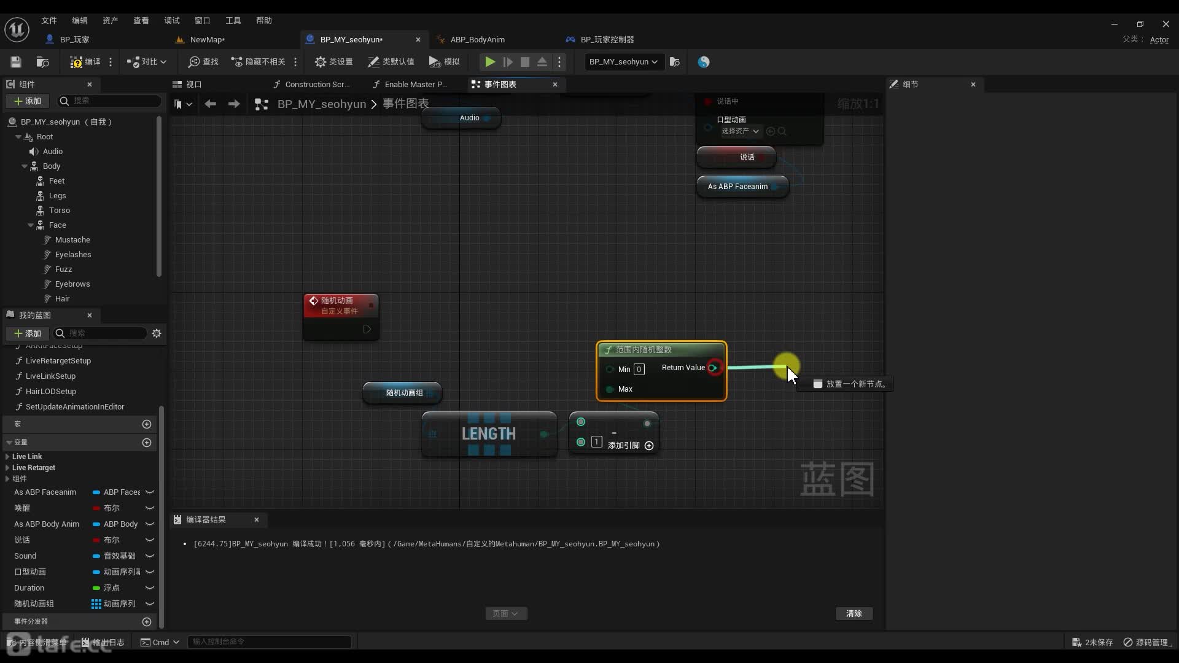The width and height of the screenshot is (1179, 663).
Task: Collapse the Face component node
Action: [x=31, y=225]
